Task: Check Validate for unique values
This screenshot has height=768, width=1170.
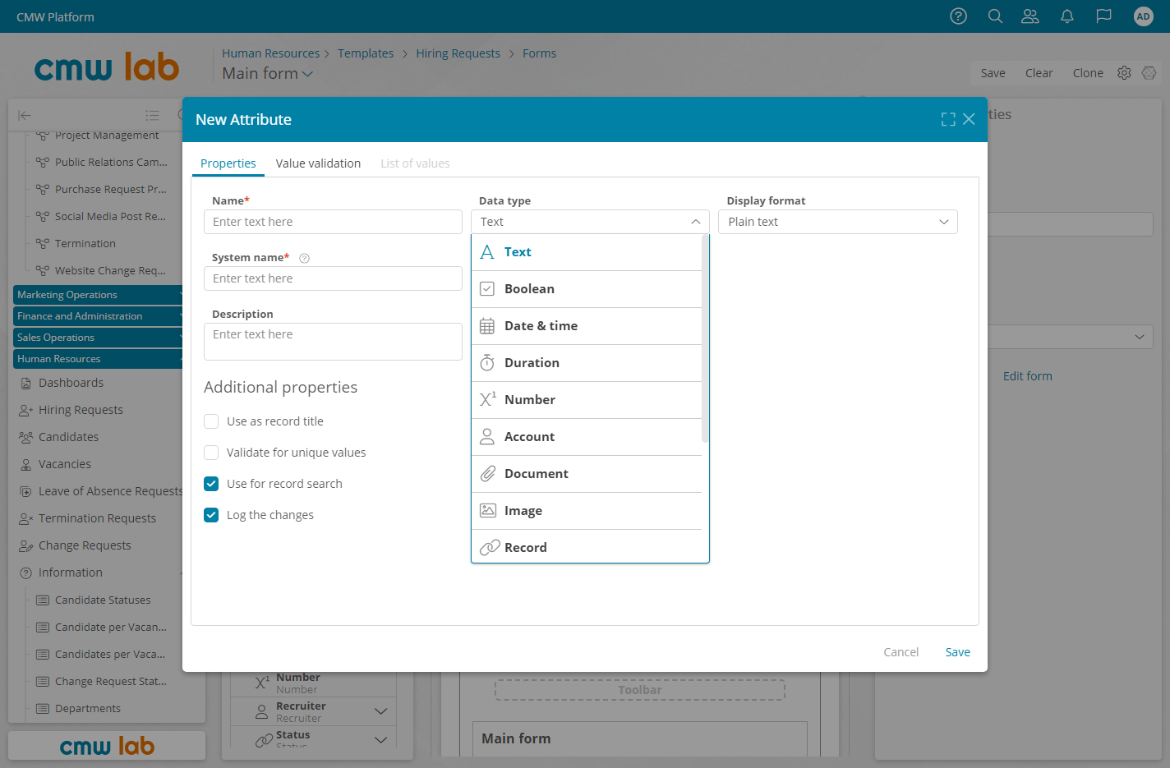Action: coord(211,453)
